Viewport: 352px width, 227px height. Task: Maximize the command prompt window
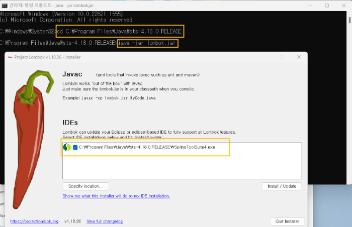327,6
